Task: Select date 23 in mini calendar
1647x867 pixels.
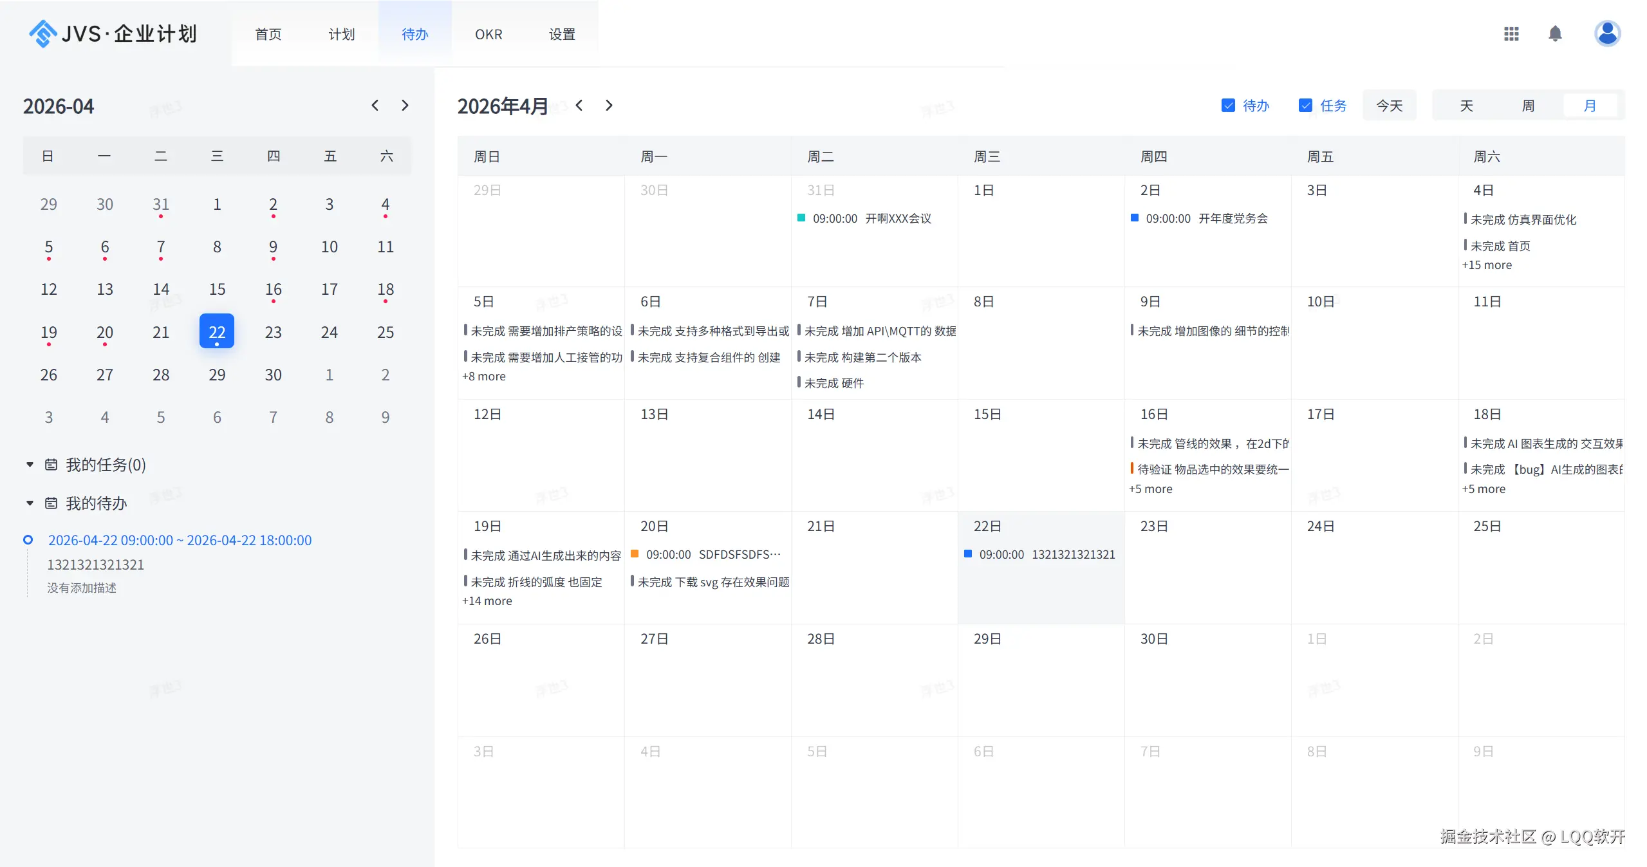Action: pos(273,332)
